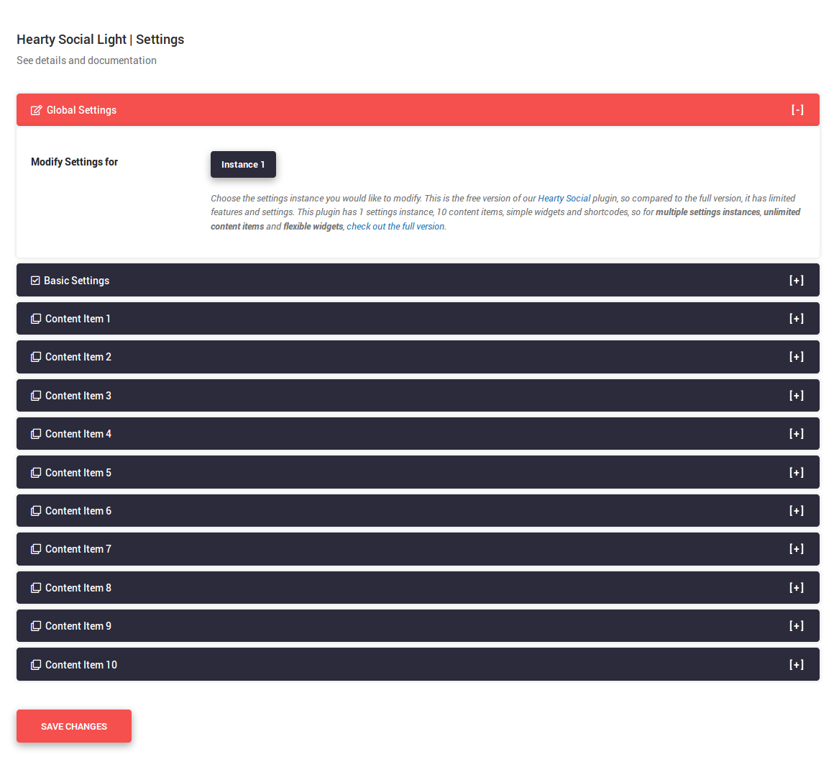Open the Hearty Social link
The height and width of the screenshot is (775, 834).
click(x=564, y=199)
